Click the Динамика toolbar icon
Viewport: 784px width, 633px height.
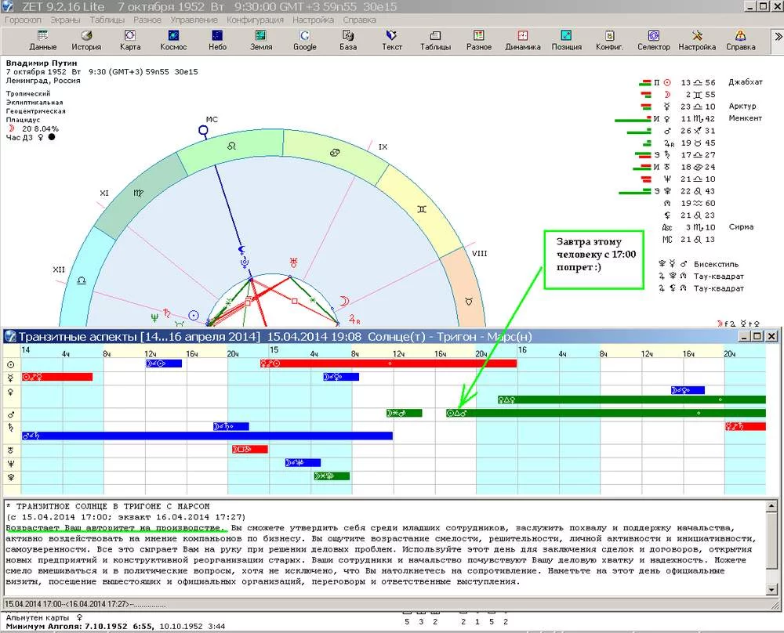522,40
